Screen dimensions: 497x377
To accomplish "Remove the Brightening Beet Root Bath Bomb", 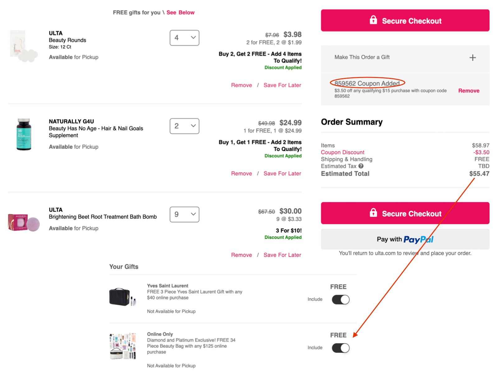I will click(241, 255).
